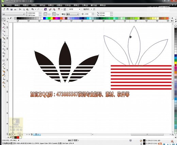
Task: Open the 编辑 (Edit) menu
Action: pos(17,5)
